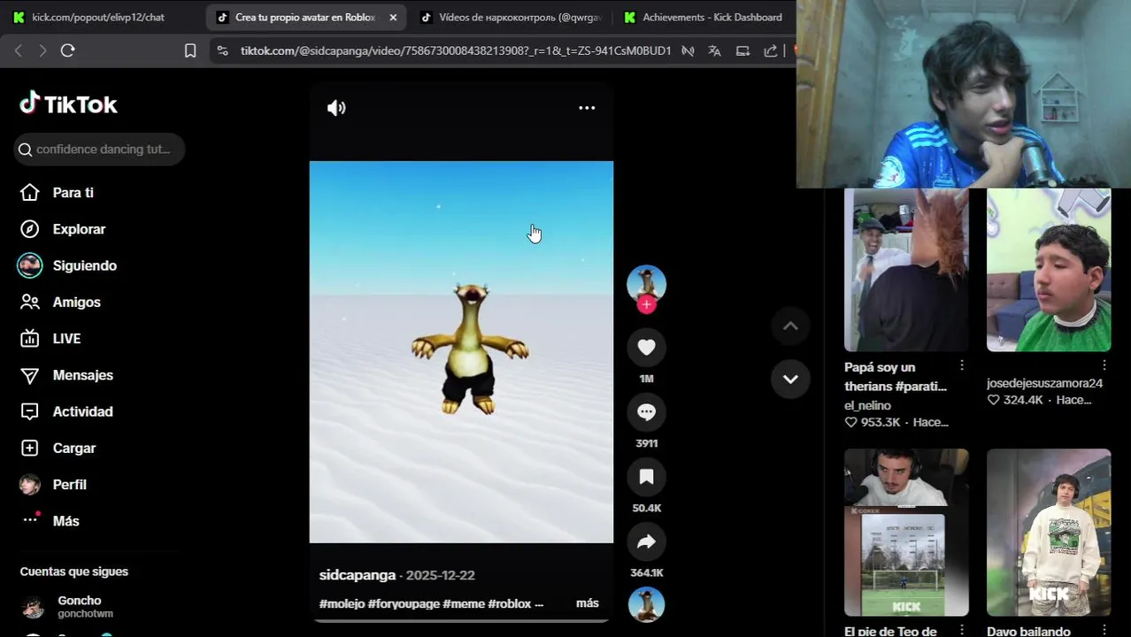Like the video with heart icon
This screenshot has height=637, width=1131.
(x=646, y=348)
